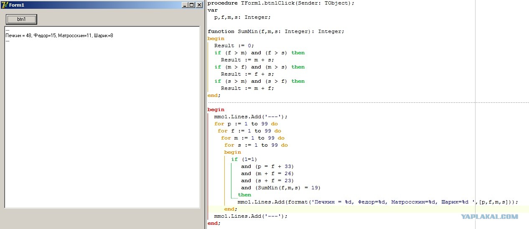The image size is (529, 229).
Task: Click the line 'for m := 1 to 99 do'
Action: click(253, 138)
